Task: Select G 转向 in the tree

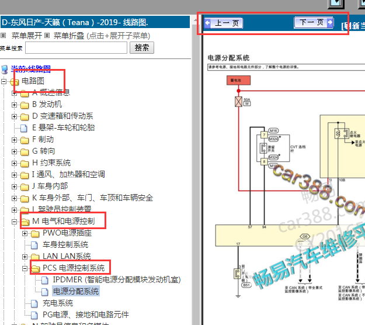Action: (x=44, y=151)
